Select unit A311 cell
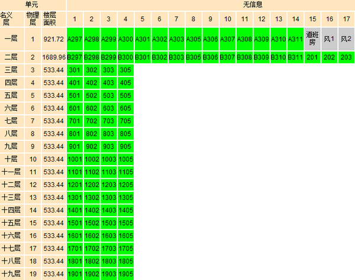This screenshot has height=280, width=355. pos(295,39)
